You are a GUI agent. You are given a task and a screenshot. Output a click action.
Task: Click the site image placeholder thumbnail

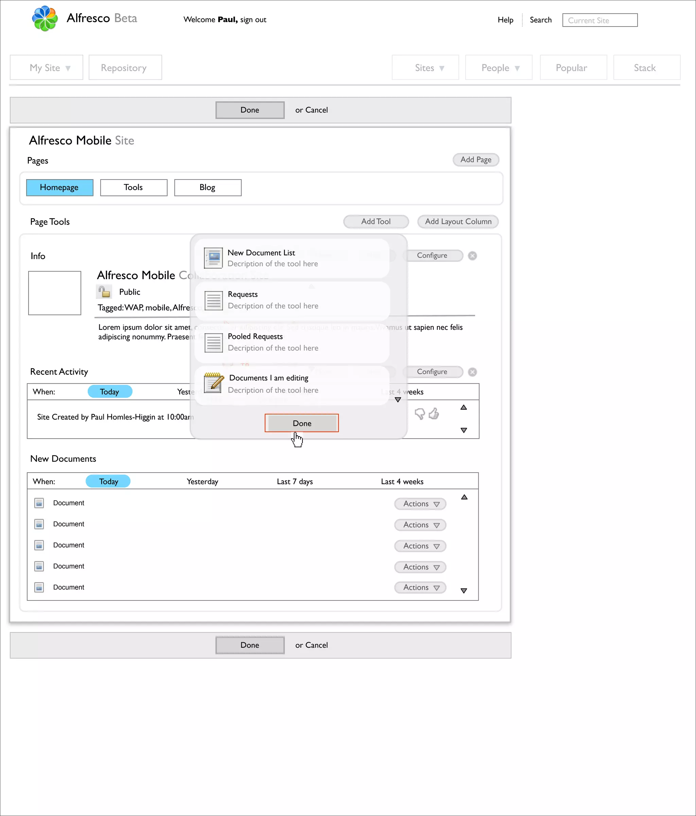[55, 293]
